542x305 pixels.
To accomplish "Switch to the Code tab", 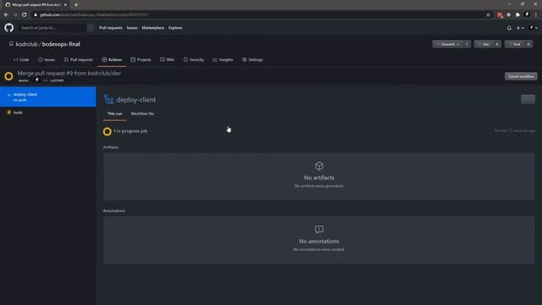I will [x=21, y=59].
